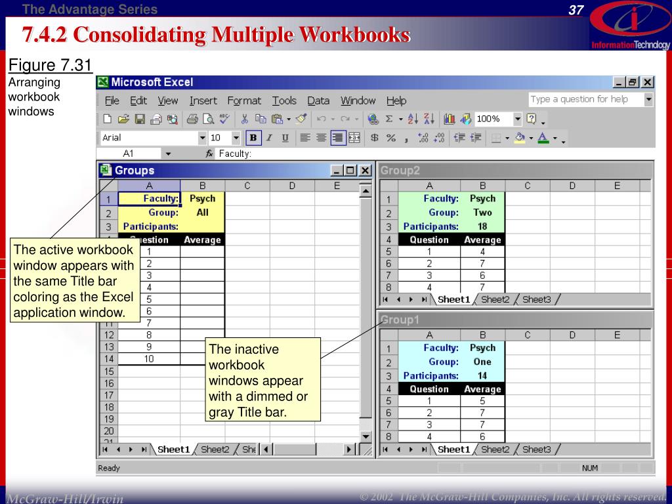Open an existing file via folder icon
Screen dimensions: 672x504
pos(123,119)
